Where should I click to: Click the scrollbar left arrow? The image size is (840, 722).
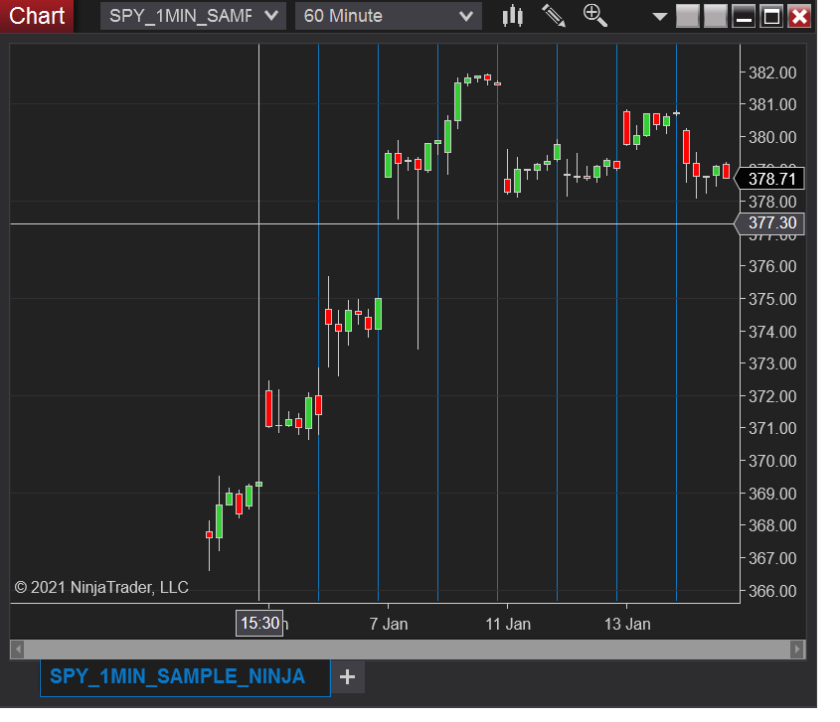pos(17,650)
